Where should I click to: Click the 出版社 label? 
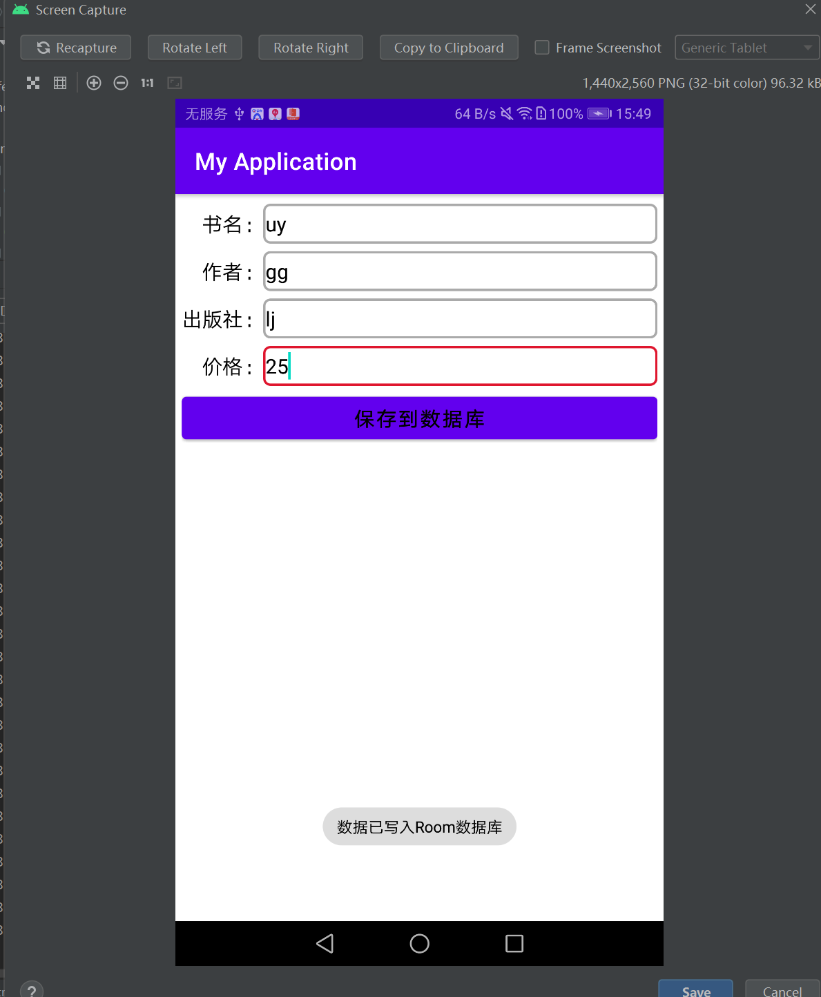coord(218,319)
